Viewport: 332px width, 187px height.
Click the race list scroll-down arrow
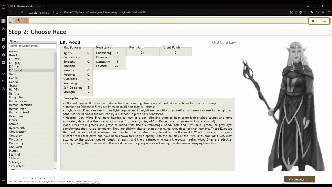pos(55,169)
